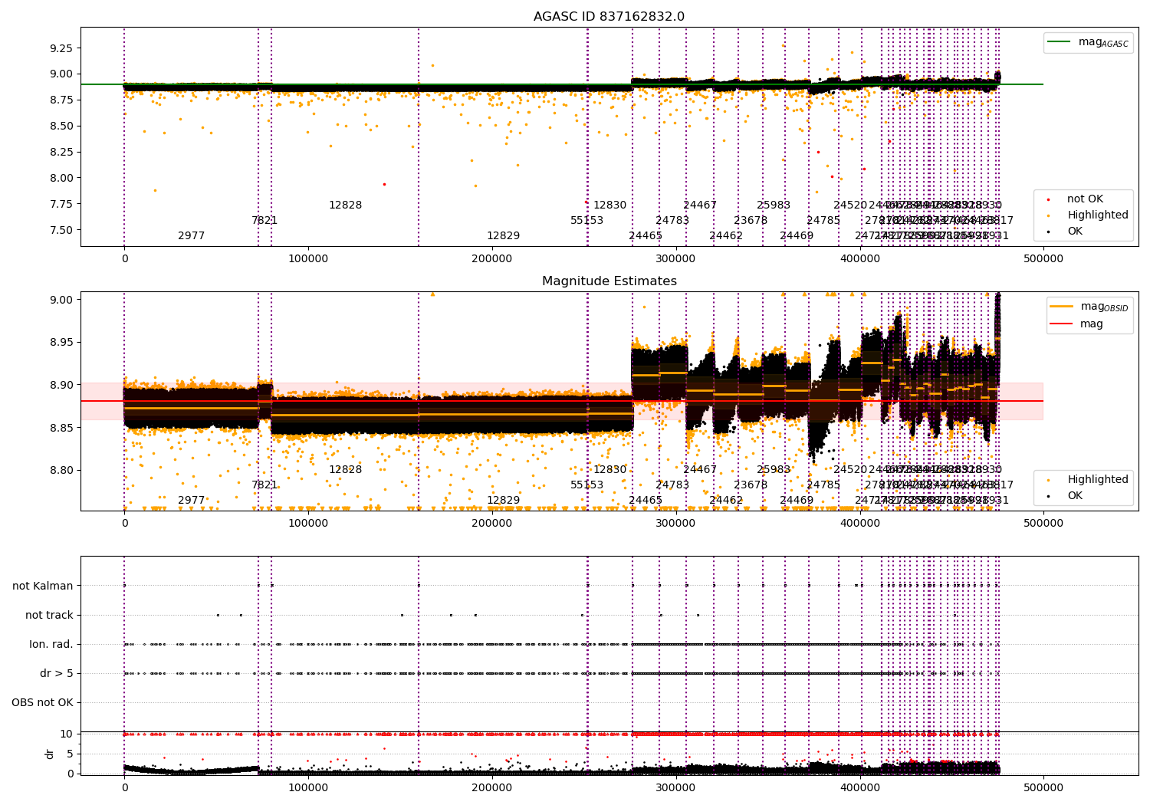This screenshot has width=1150, height=805.
Task: Click the red 'mag' legend entry
Action: pyautogui.click(x=1077, y=324)
